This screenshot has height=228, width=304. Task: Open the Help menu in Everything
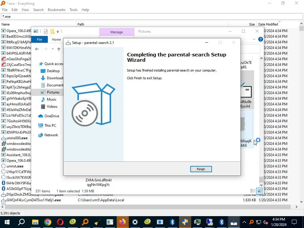click(x=85, y=10)
